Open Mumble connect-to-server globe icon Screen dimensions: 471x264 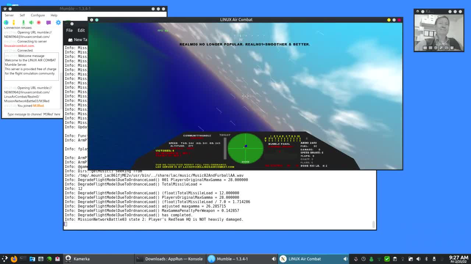[x=6, y=23]
